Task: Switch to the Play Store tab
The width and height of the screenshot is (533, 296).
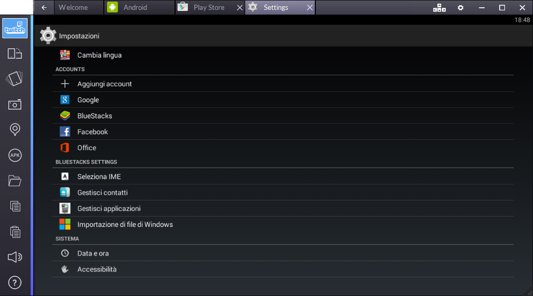Action: pyautogui.click(x=209, y=8)
